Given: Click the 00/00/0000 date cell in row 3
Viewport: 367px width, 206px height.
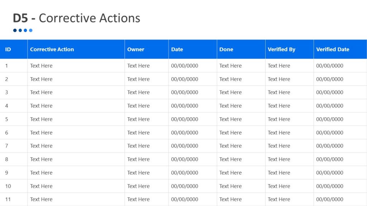Looking at the screenshot, I should click(185, 92).
